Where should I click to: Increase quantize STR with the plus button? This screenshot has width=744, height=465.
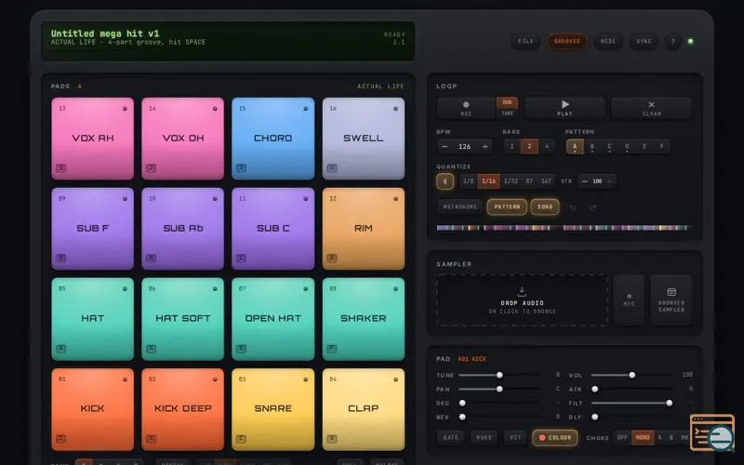(x=610, y=181)
